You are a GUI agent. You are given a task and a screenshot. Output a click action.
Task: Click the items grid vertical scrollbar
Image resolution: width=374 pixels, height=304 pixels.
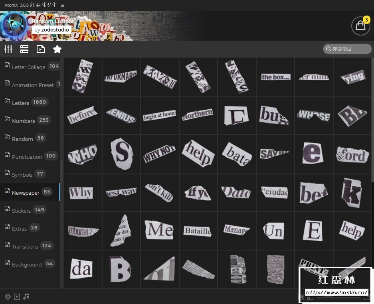372,119
